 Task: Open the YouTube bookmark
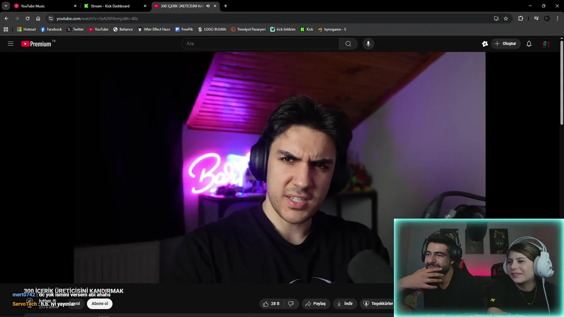tap(98, 29)
